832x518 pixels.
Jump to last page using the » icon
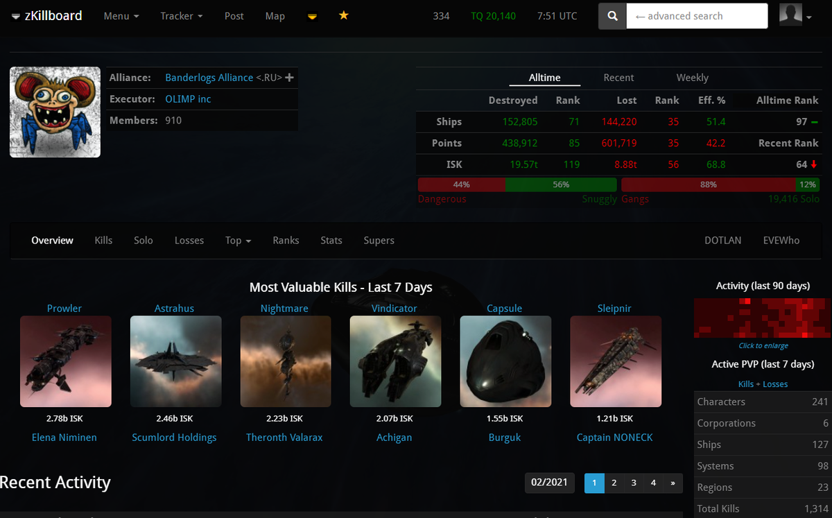click(x=672, y=483)
